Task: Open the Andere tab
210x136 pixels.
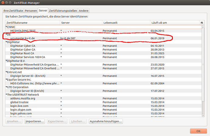Action: [84, 11]
